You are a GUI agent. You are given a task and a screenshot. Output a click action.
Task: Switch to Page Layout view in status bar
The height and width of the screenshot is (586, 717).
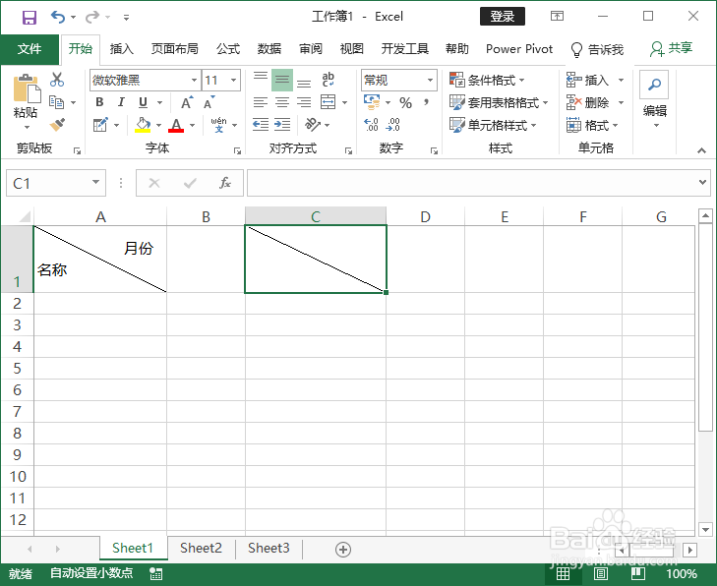tap(600, 573)
